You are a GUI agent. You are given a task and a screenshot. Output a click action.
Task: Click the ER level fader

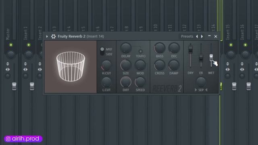(201, 58)
